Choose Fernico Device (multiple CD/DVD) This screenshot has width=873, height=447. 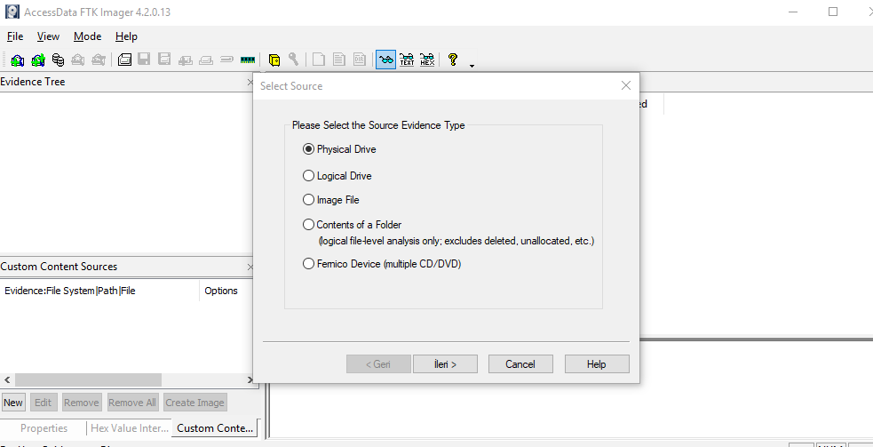pos(308,264)
